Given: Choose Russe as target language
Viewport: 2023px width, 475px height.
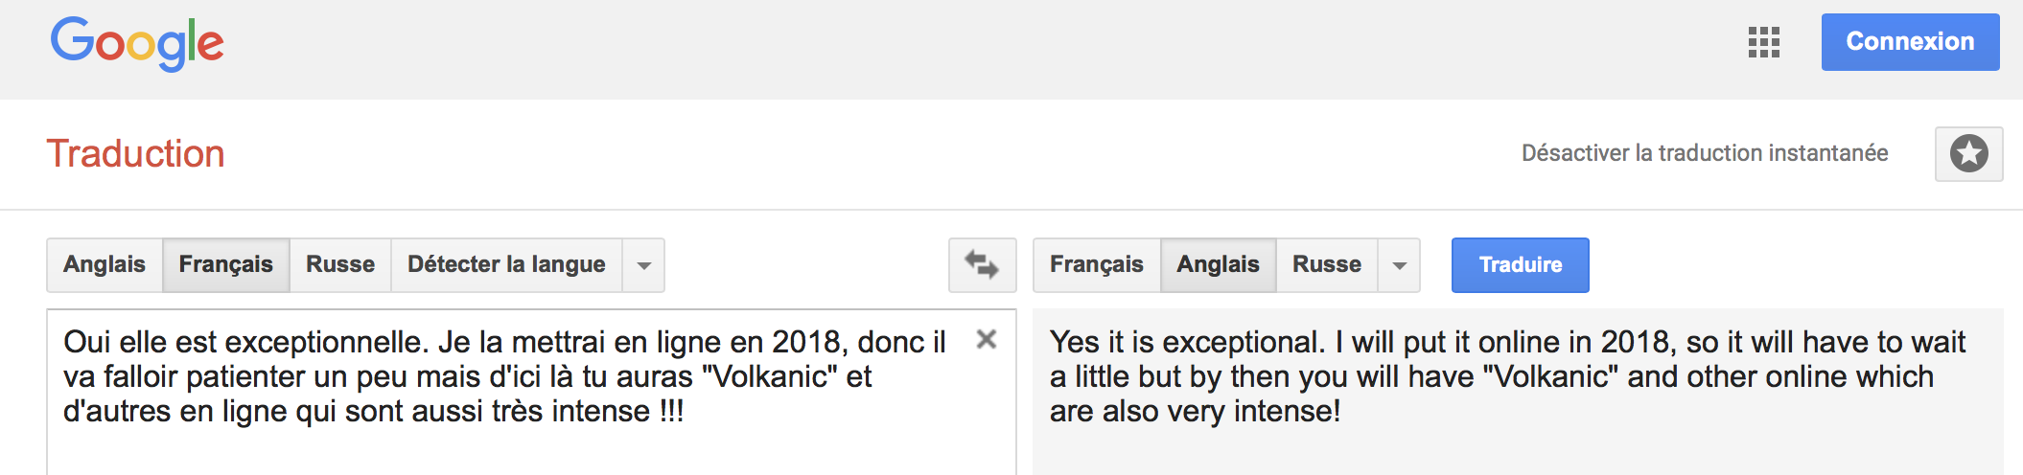Looking at the screenshot, I should [1326, 264].
